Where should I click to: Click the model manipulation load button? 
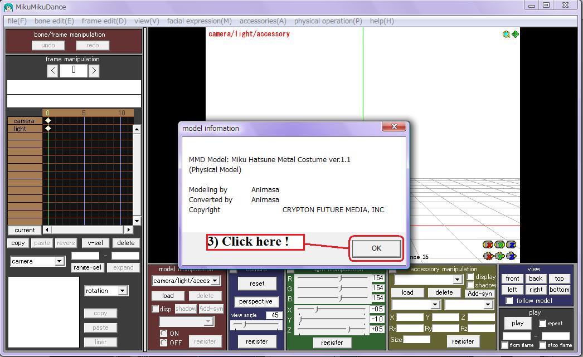(x=168, y=296)
